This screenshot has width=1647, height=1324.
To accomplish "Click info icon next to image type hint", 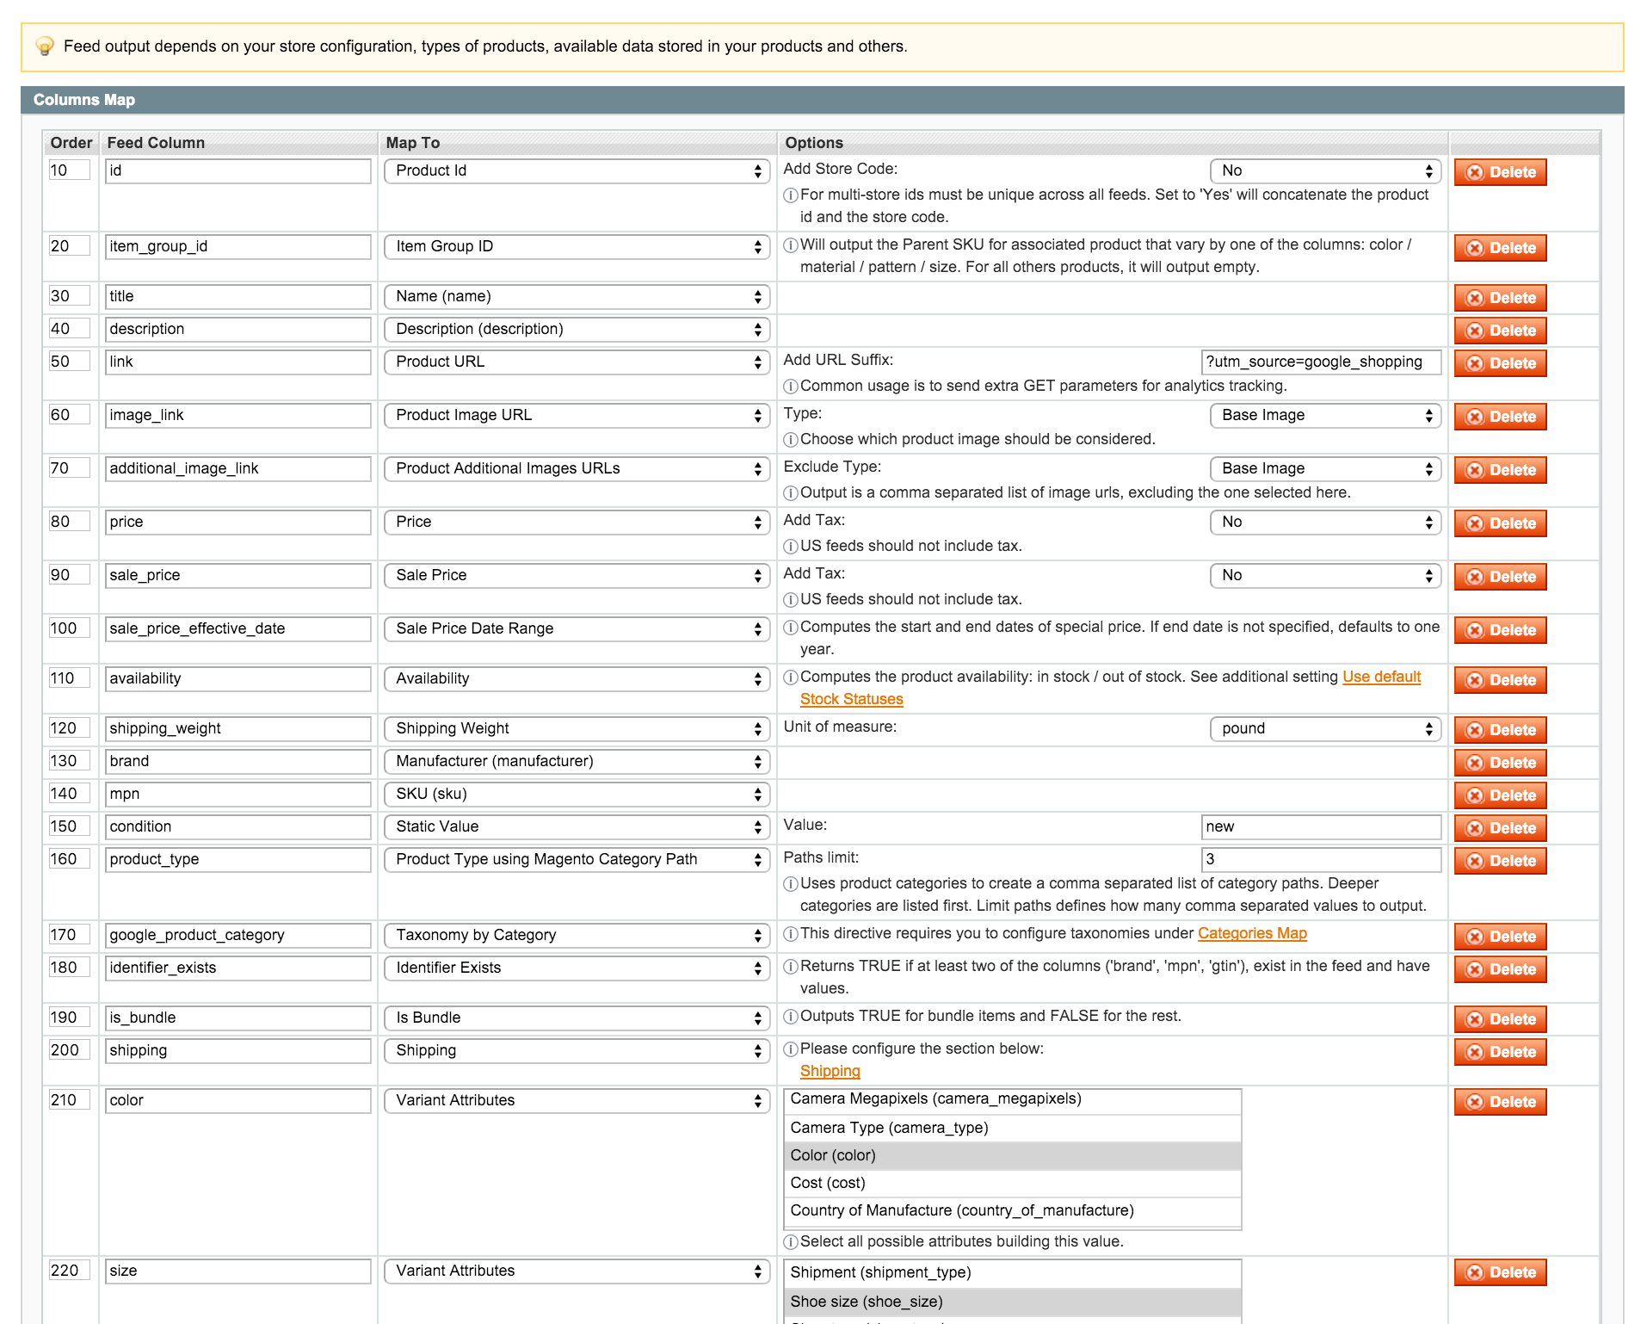I will [790, 441].
